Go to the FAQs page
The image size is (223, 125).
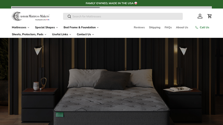tap(168, 27)
